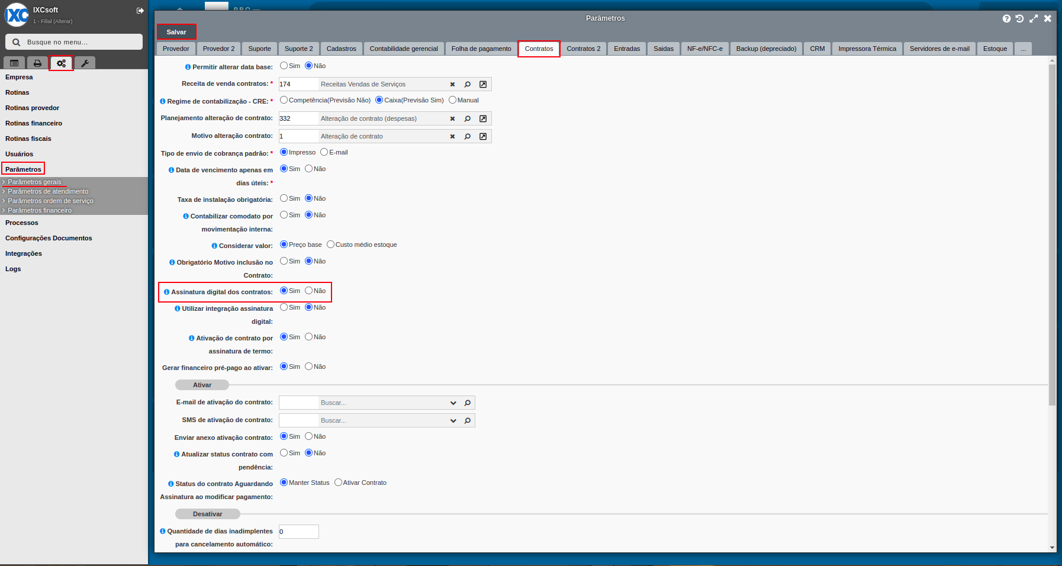The width and height of the screenshot is (1062, 566).
Task: Click the help question mark icon
Action: click(1006, 19)
